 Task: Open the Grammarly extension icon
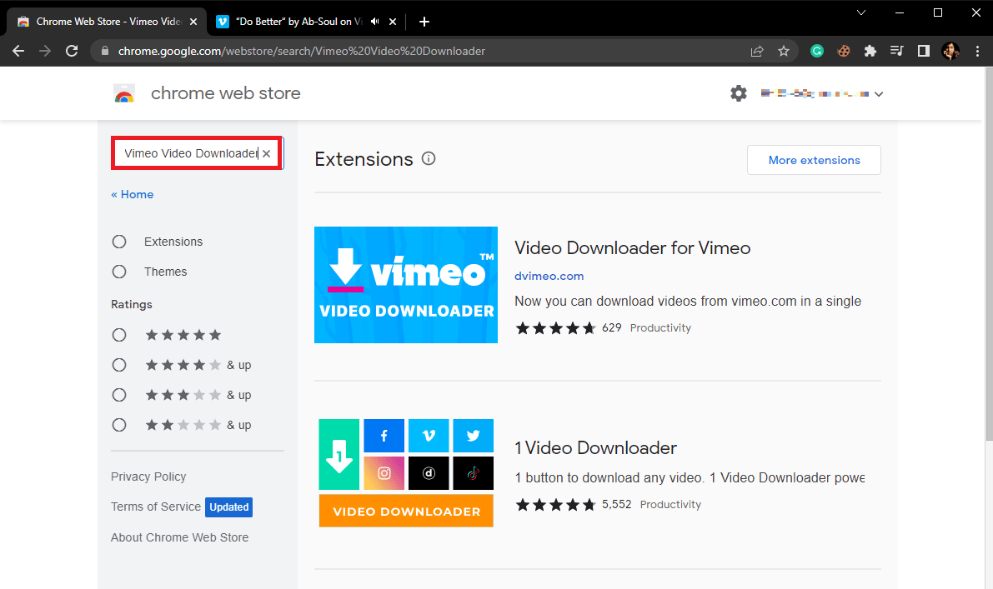coord(817,52)
